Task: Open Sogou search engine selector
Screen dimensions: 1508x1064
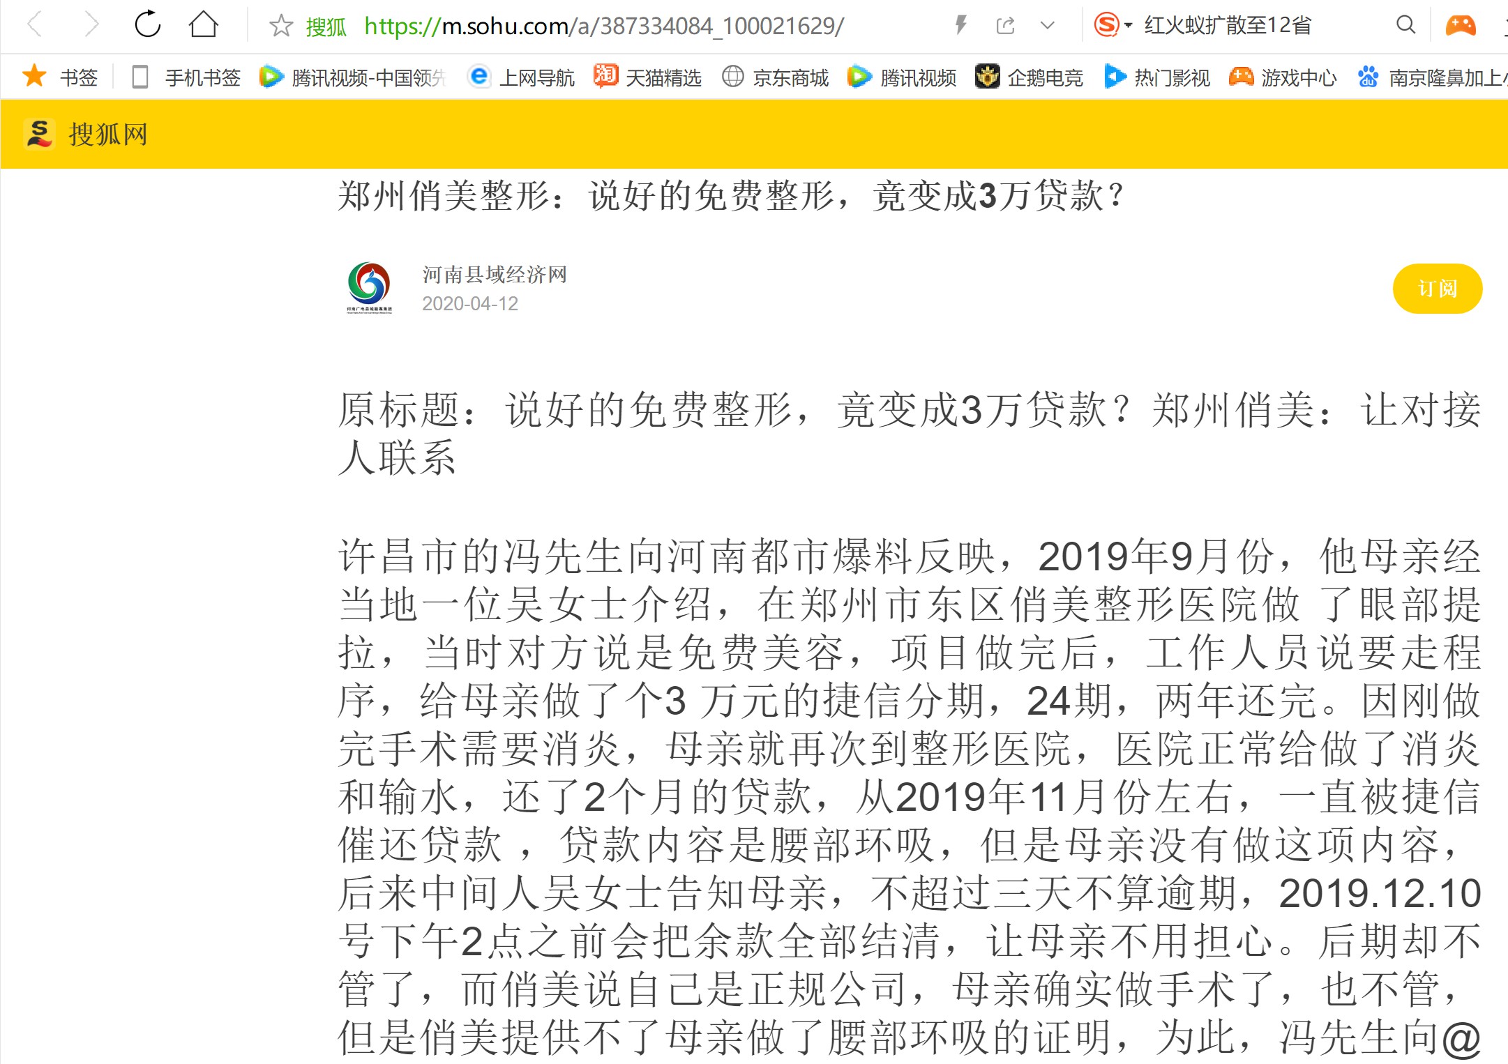Action: pyautogui.click(x=1112, y=26)
